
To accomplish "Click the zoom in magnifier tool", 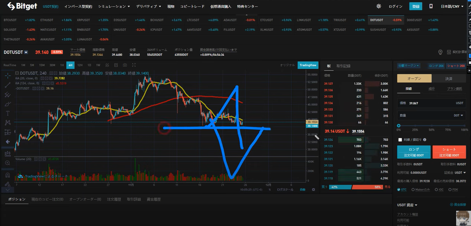I will point(7,163).
